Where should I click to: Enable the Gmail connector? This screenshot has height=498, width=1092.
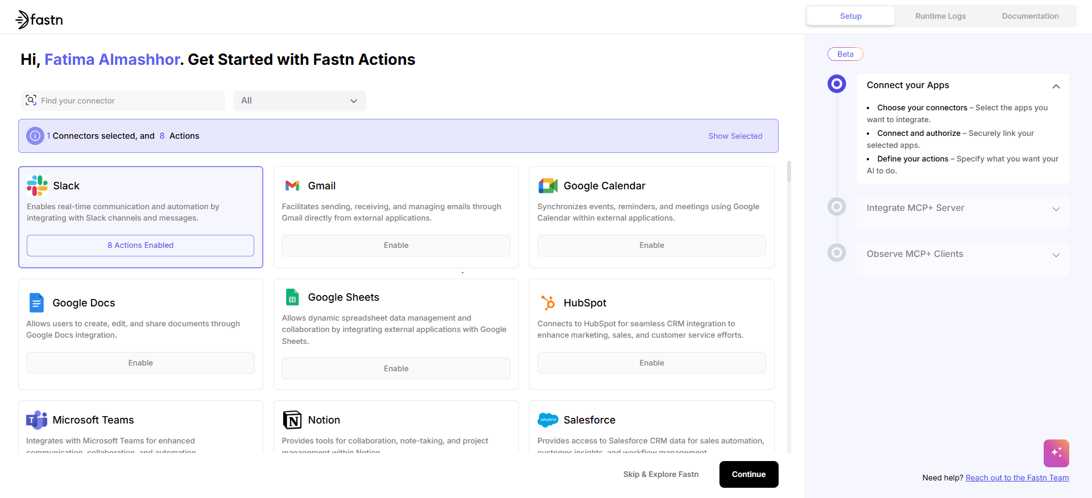pos(396,246)
